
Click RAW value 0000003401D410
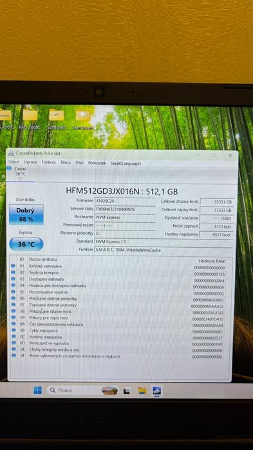(x=208, y=319)
